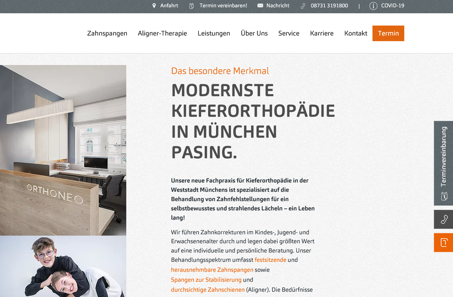The height and width of the screenshot is (297, 453).
Task: Click the location pin icon beside Anfahrt
Action: (x=154, y=6)
